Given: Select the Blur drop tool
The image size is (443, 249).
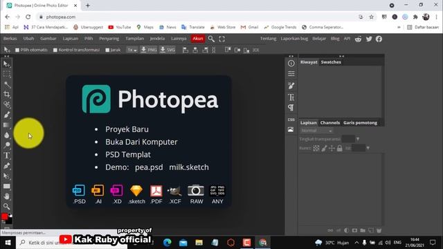Looking at the screenshot, I should [6, 135].
